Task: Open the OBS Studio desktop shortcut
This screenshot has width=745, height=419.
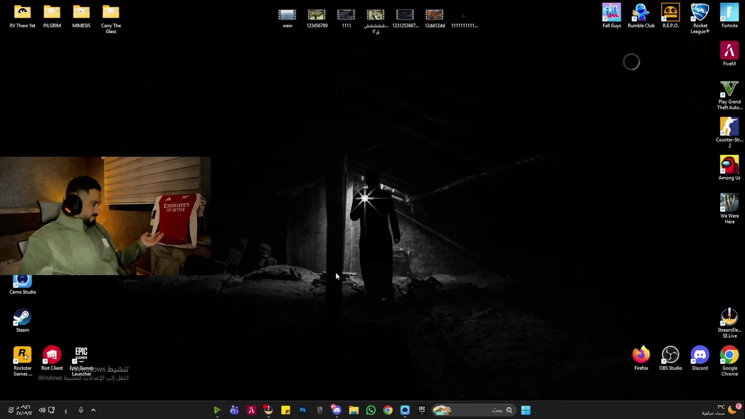Action: tap(670, 358)
